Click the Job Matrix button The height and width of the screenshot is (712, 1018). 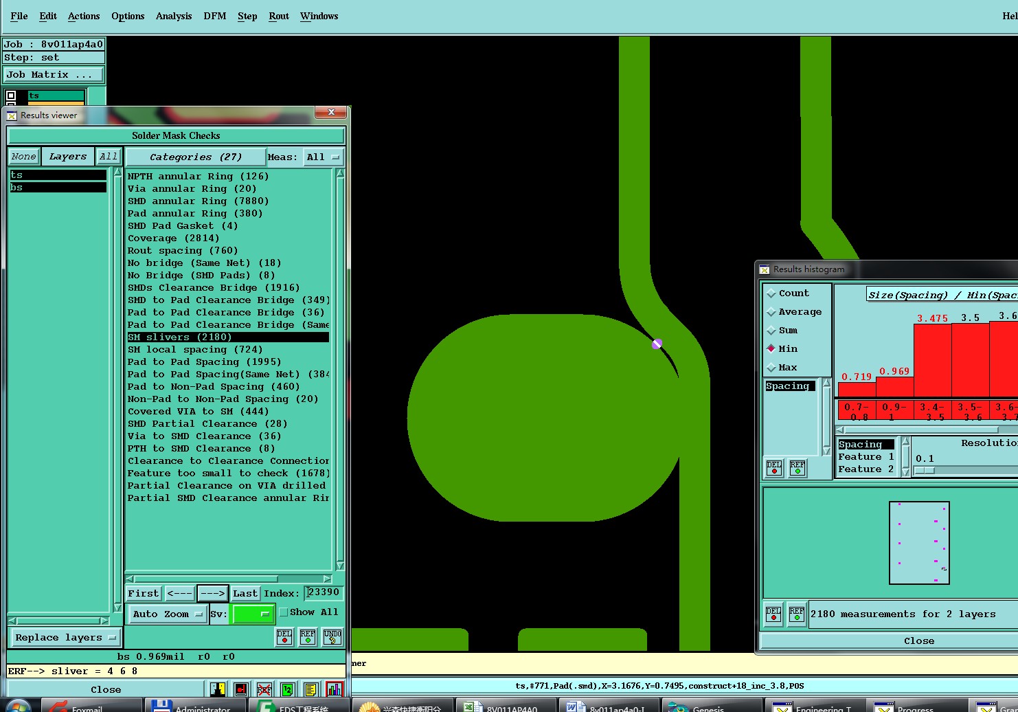pos(54,75)
